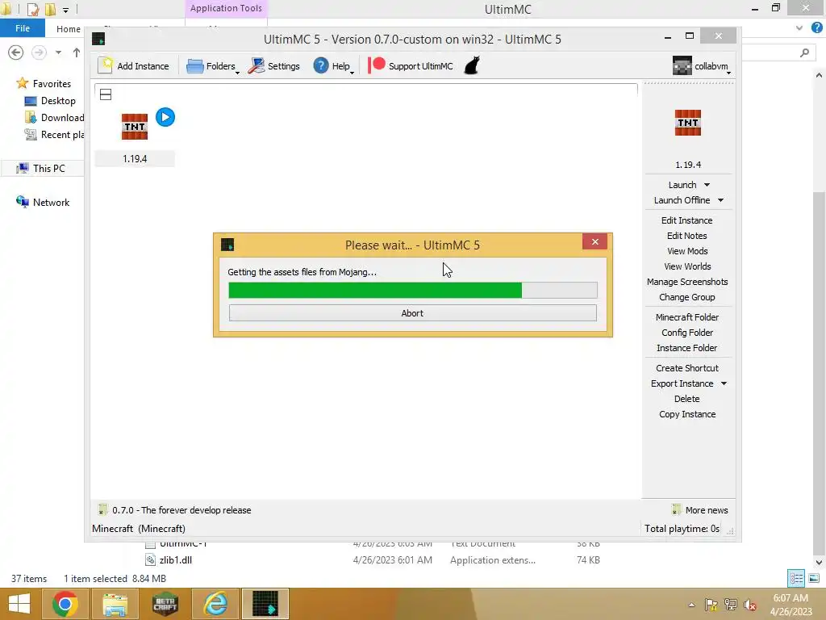The width and height of the screenshot is (826, 620).
Task: Open the Home tab in Explorer
Action: (x=69, y=29)
